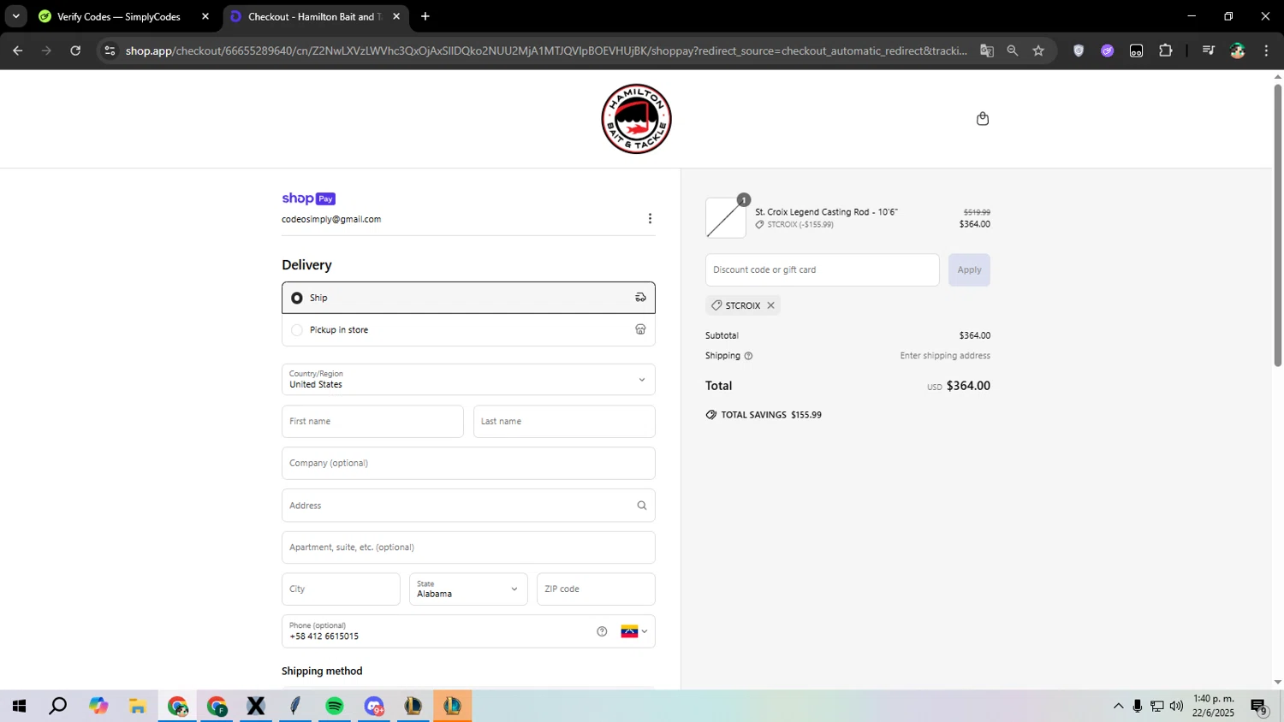This screenshot has height=722, width=1284.
Task: Switch to Checkout - Hamilton Bait tab
Action: coord(314,16)
